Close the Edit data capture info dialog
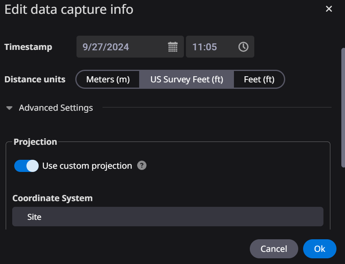Viewport: 345px width, 264px height. 329,9
